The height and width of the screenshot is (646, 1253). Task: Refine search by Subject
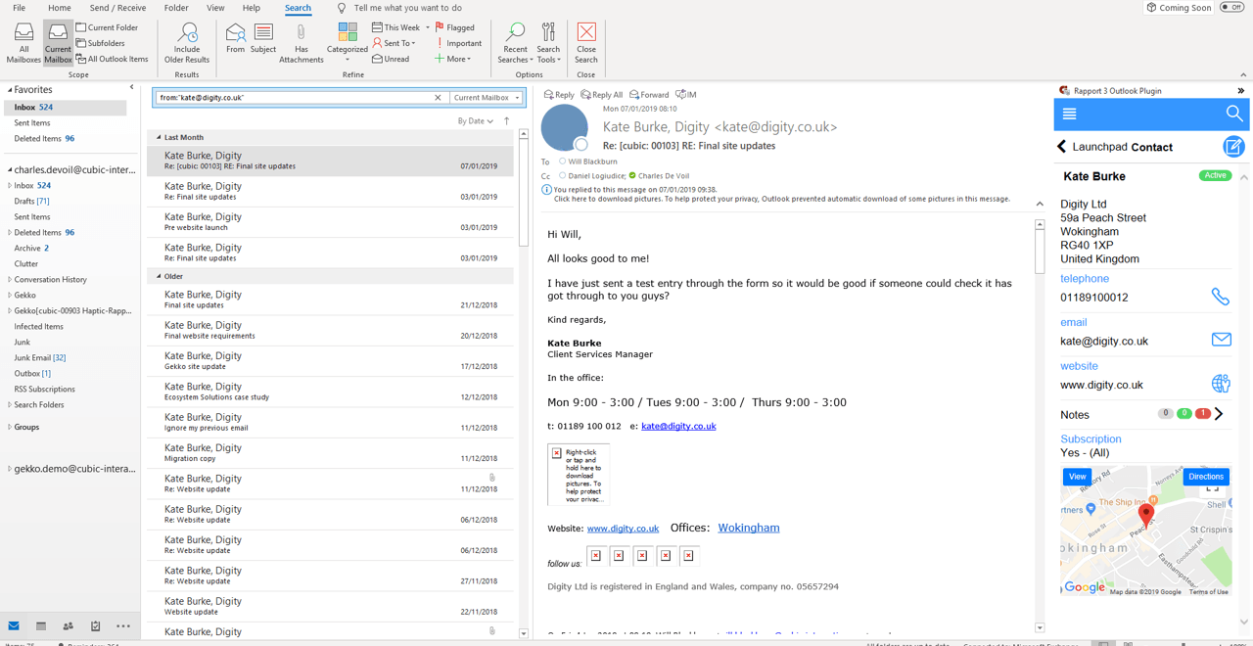(263, 39)
